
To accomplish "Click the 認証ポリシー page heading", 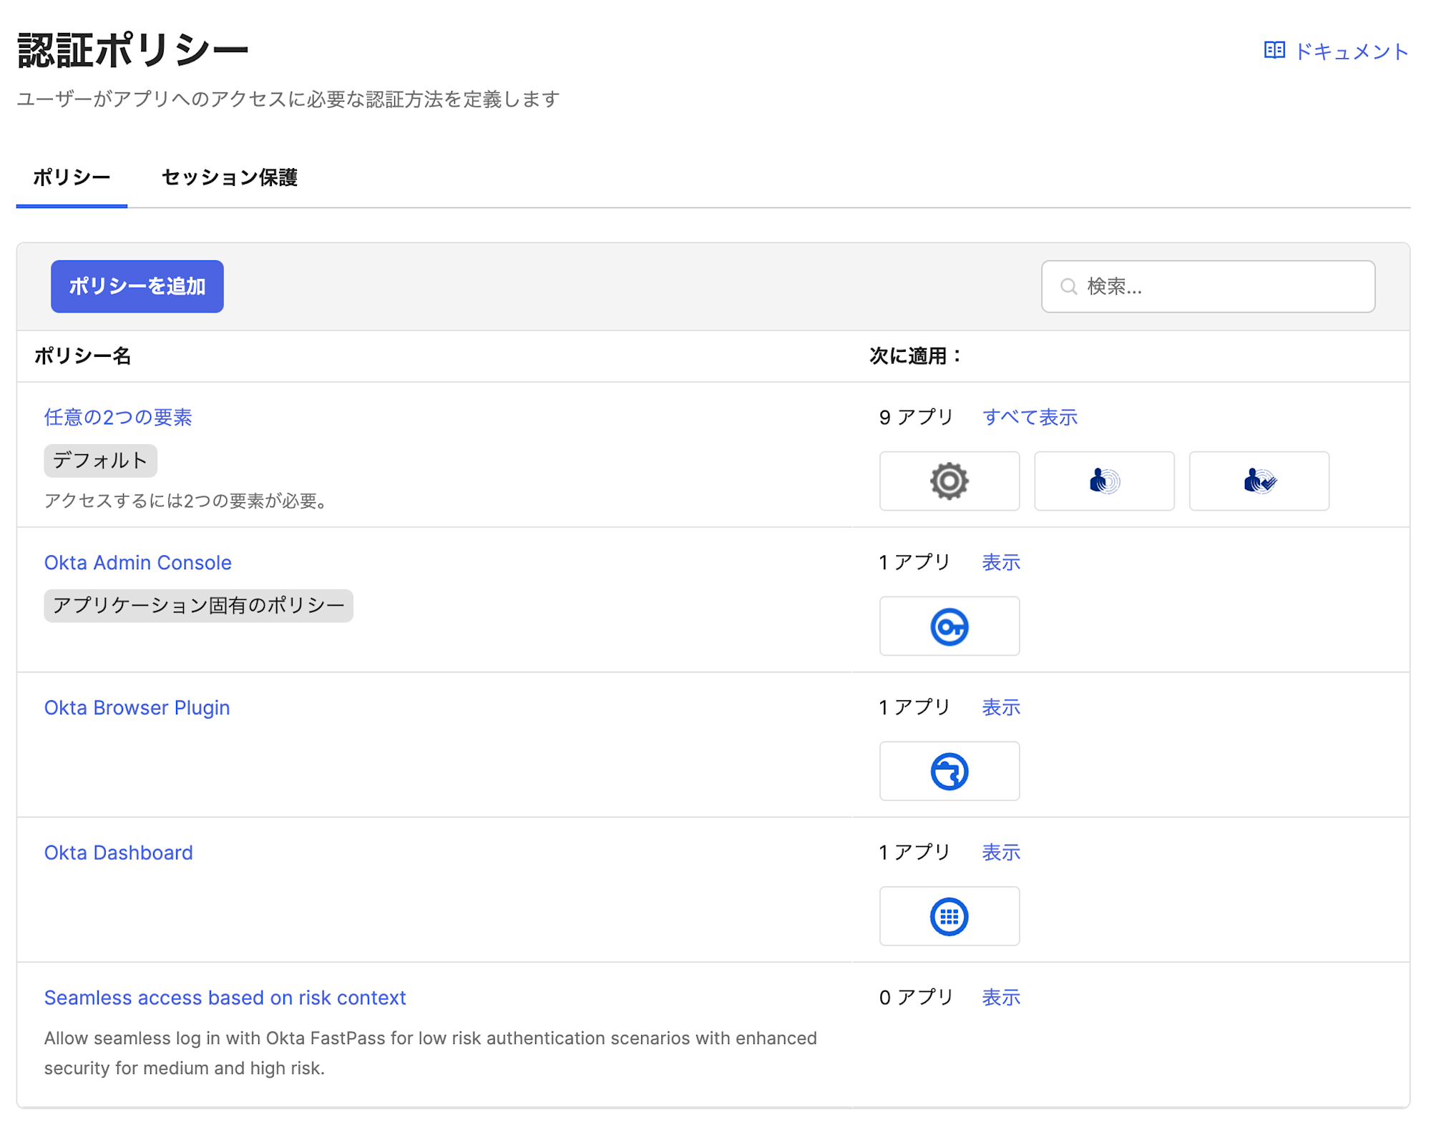I will point(133,50).
